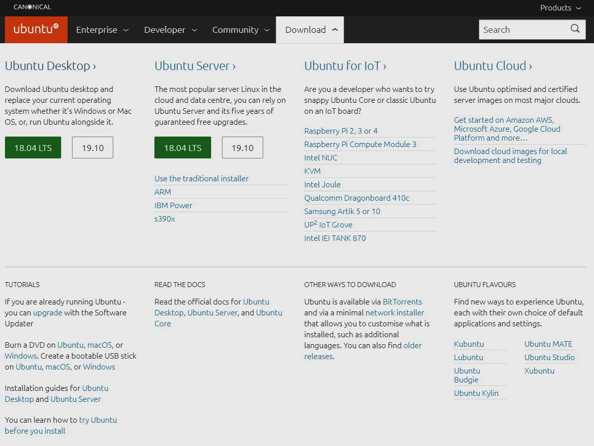Select Ubuntu Desktop 19.10 button

[92, 148]
